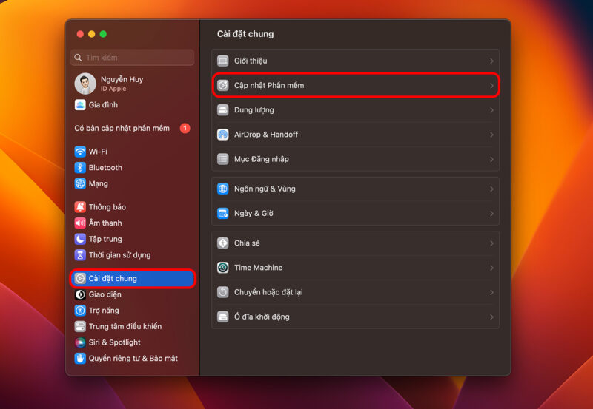
Task: Open Dung lượng text label
Action: click(254, 110)
